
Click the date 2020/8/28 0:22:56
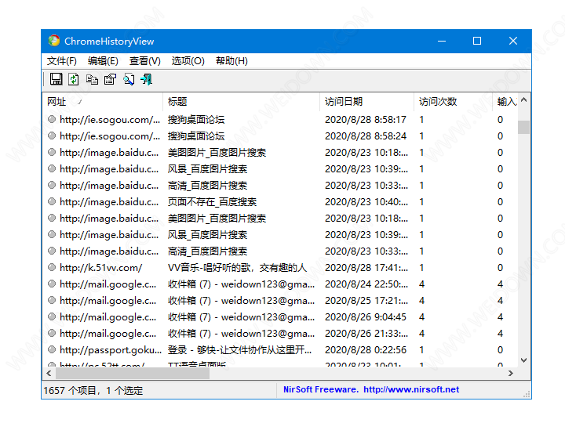[366, 350]
